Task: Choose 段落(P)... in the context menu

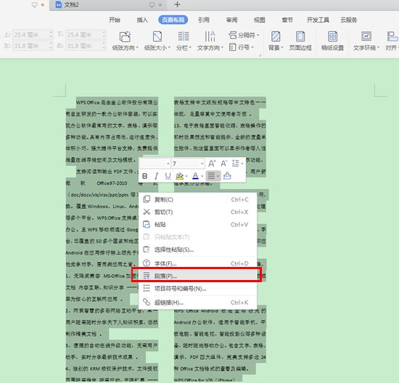Action: (x=197, y=276)
